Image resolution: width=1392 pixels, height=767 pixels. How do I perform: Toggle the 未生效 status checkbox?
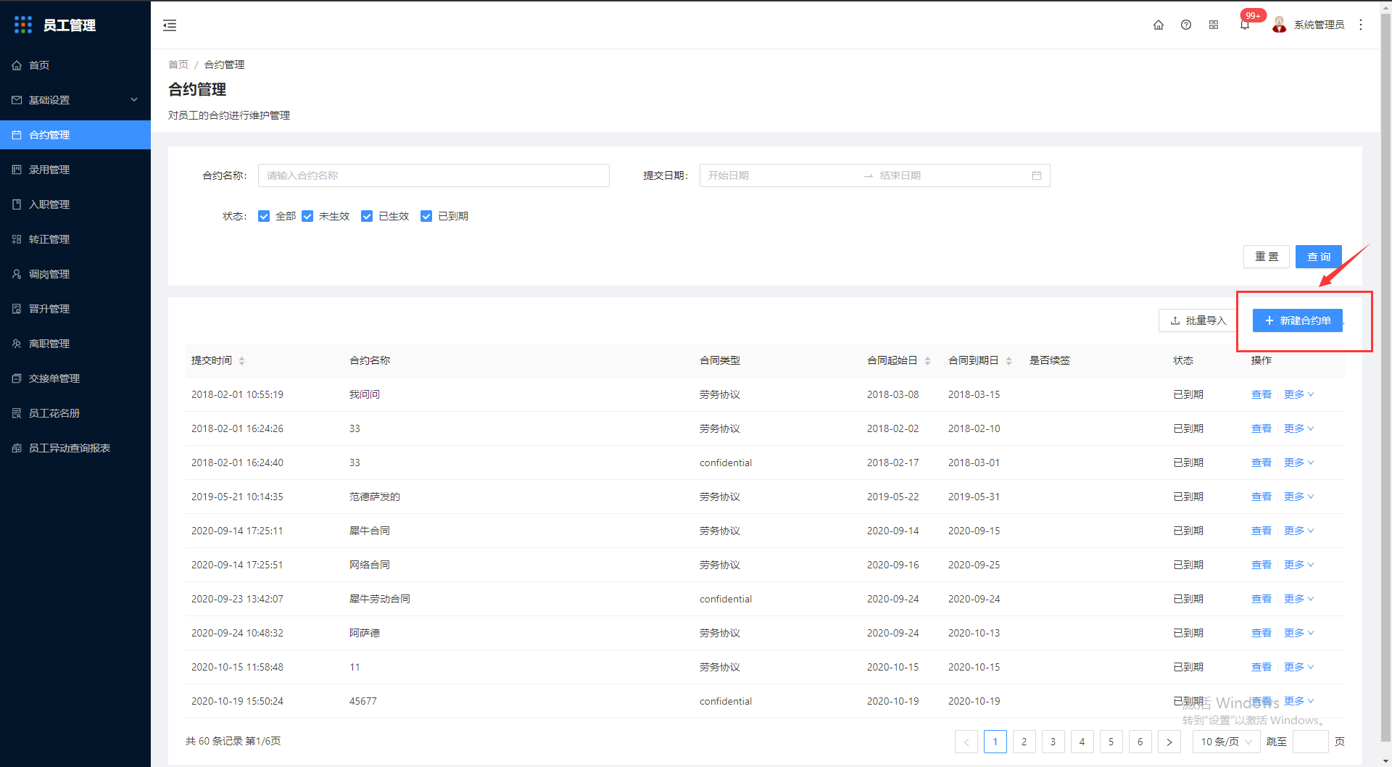pos(307,216)
